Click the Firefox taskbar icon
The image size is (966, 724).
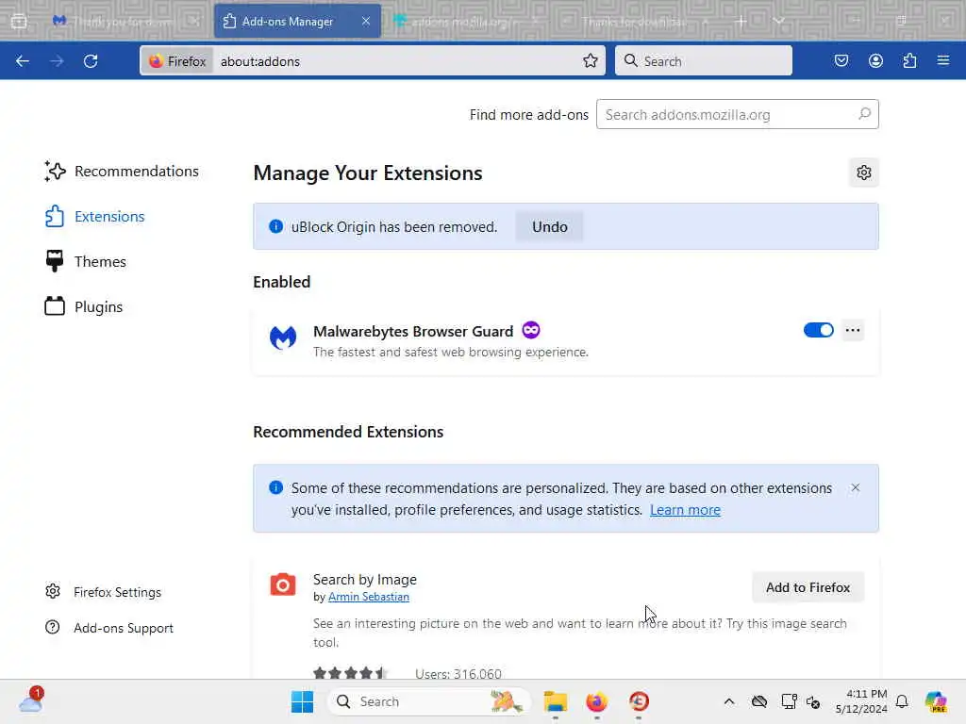pyautogui.click(x=597, y=701)
